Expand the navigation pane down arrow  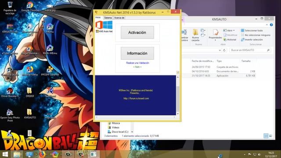132,132
